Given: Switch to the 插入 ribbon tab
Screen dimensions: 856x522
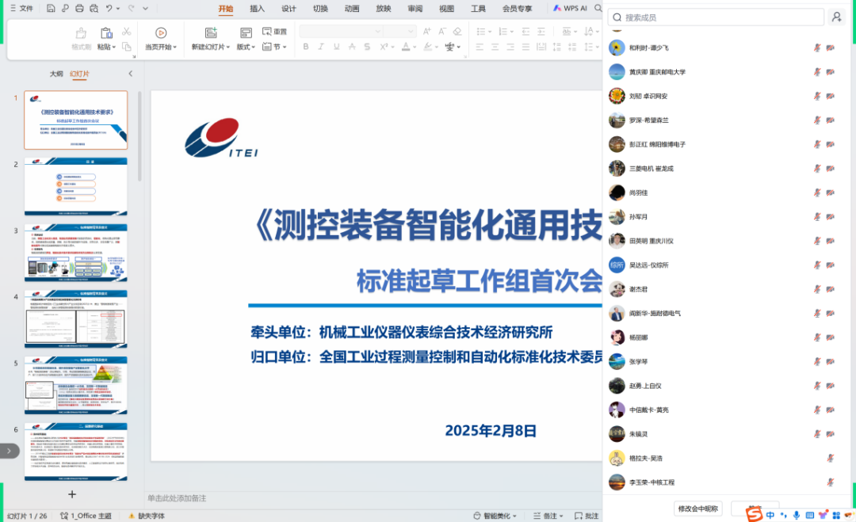Looking at the screenshot, I should (257, 9).
